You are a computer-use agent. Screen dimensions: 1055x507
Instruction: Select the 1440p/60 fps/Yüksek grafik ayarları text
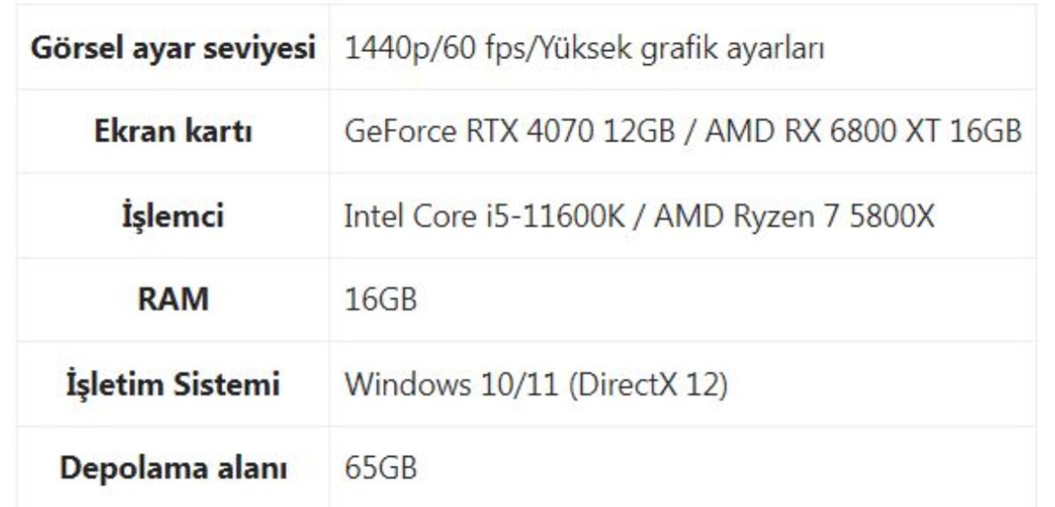(x=584, y=49)
